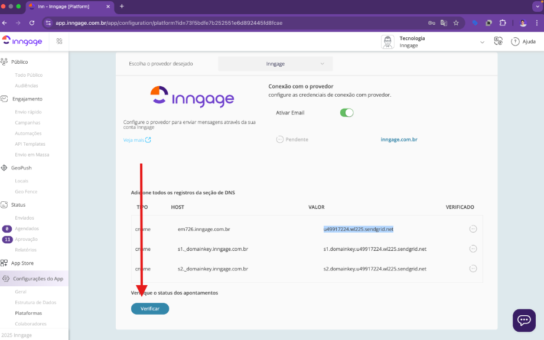
Task: Click the translate icon next to Ajuda
Action: [498, 41]
